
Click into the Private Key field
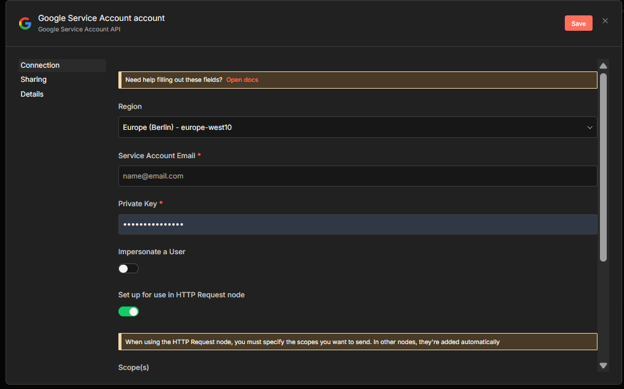pyautogui.click(x=358, y=225)
